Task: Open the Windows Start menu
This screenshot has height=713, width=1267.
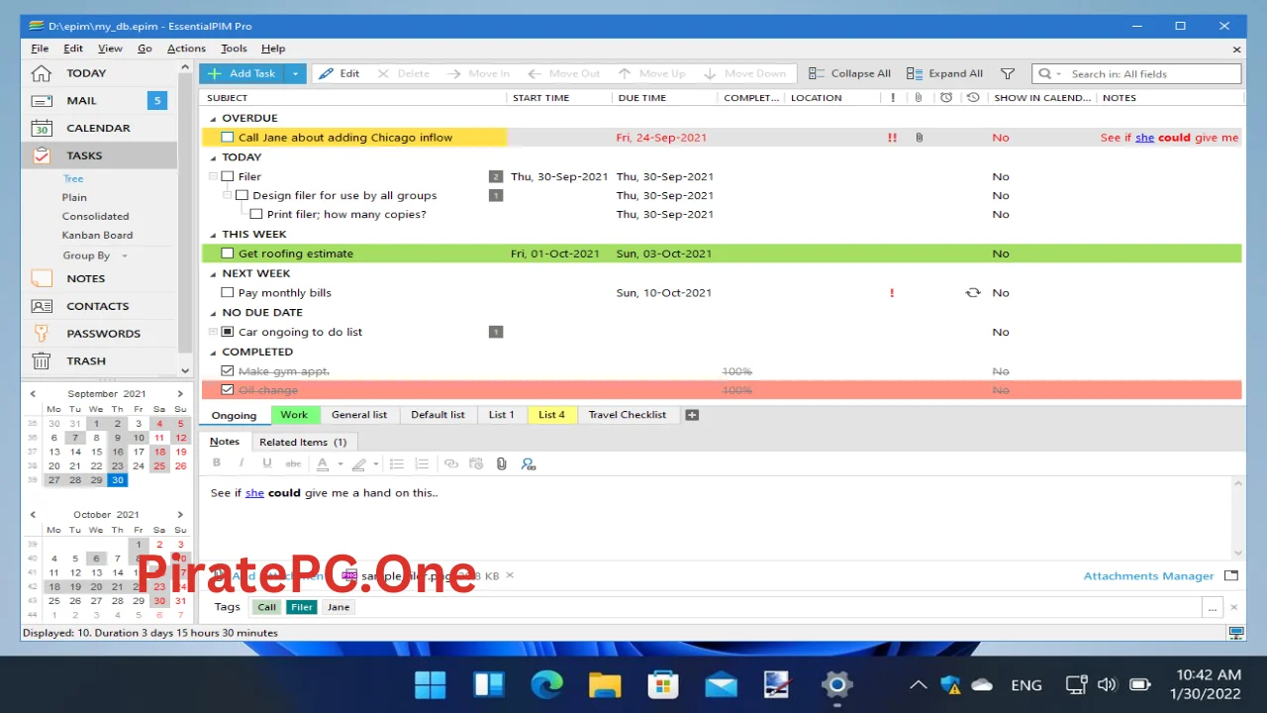Action: [x=431, y=684]
